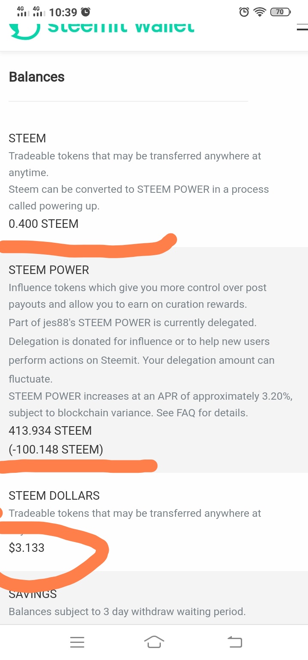Viewport: 308px width, 660px height.
Task: Tap the delegated (-100.148 STEEM) amount
Action: 56,449
